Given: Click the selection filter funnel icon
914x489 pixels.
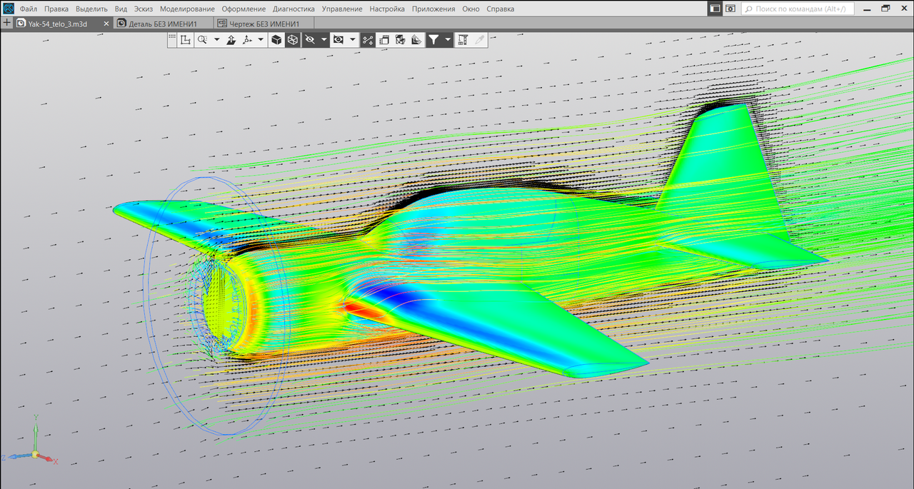Looking at the screenshot, I should (x=433, y=40).
